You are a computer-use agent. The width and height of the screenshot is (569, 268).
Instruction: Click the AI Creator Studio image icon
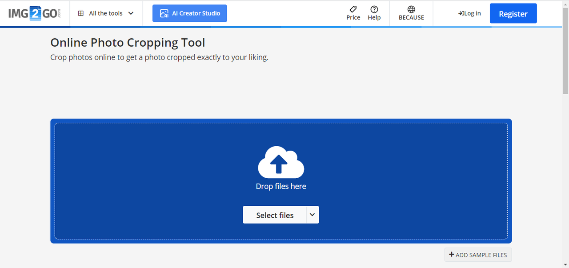(164, 13)
